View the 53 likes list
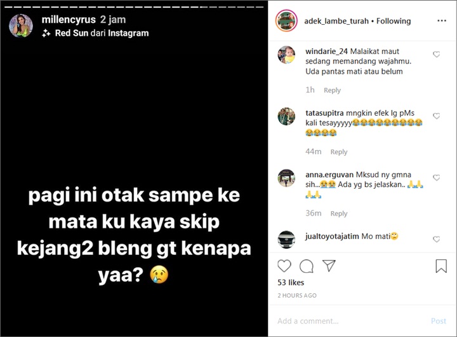The image size is (457, 337). tap(291, 282)
